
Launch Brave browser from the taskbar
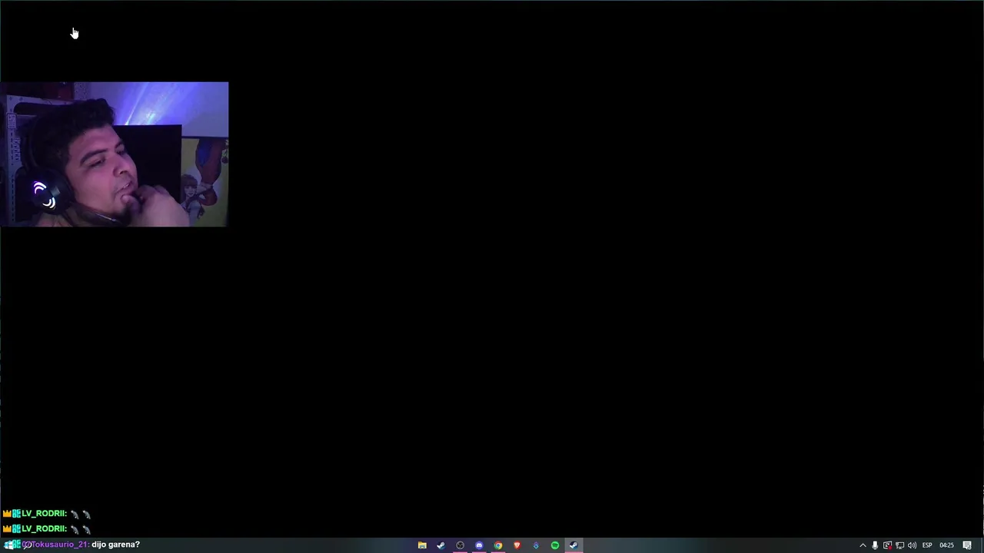pyautogui.click(x=517, y=545)
